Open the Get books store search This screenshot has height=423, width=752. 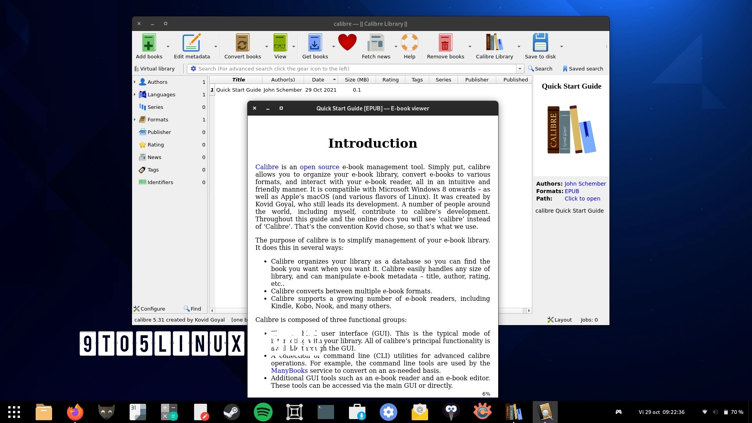315,42
